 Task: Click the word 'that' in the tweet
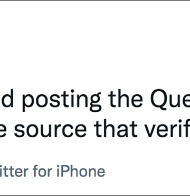pyautogui.click(x=116, y=128)
